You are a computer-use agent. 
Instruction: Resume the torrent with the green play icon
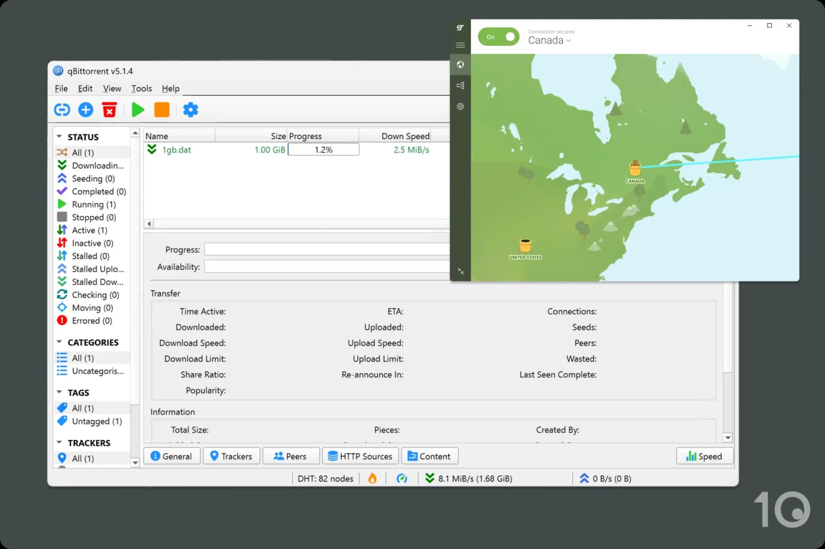coord(137,109)
